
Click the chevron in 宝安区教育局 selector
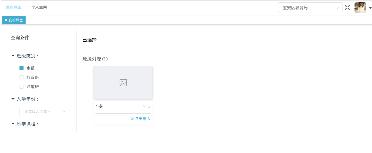point(337,8)
